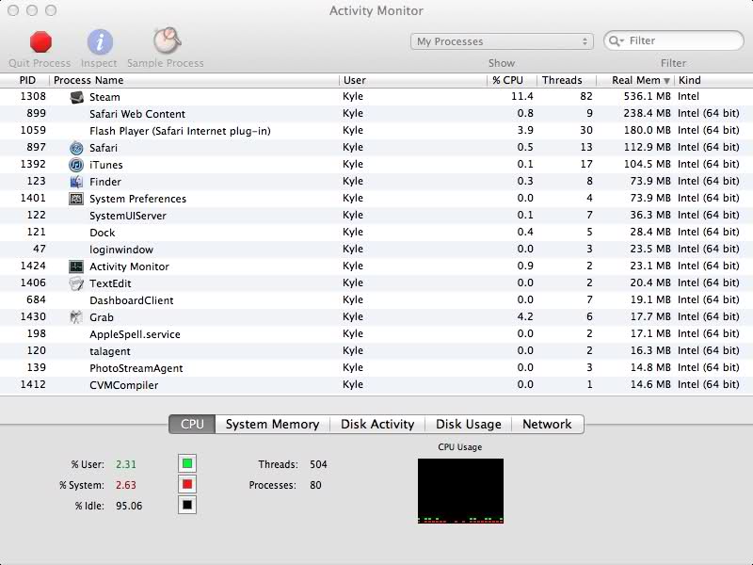Viewport: 753px width, 565px height.
Task: Click the % User 2.31 value
Action: [126, 464]
